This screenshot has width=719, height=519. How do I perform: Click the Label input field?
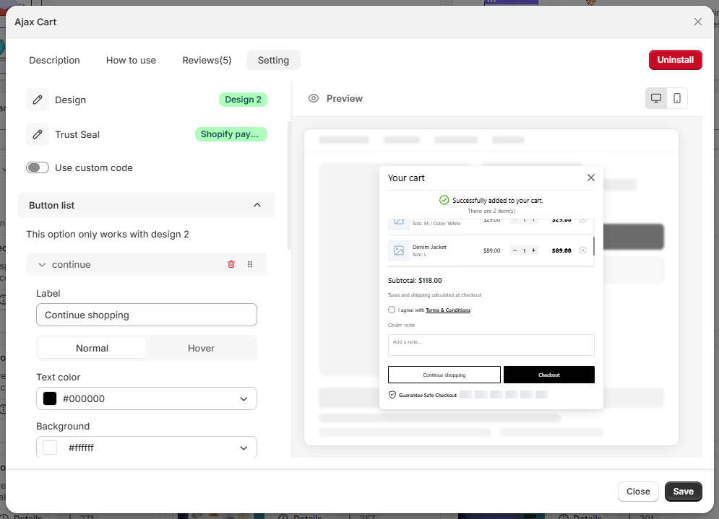pyautogui.click(x=147, y=315)
